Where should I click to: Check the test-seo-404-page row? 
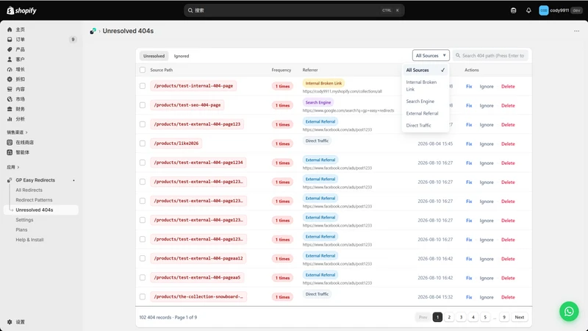point(143,105)
